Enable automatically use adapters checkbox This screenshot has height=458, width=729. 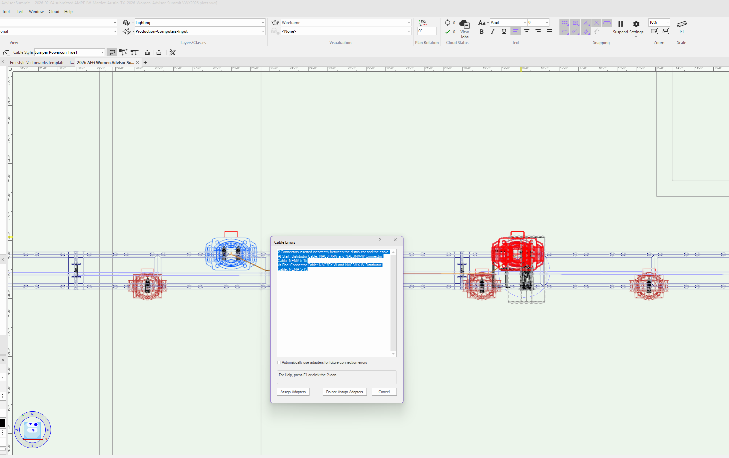tap(279, 362)
